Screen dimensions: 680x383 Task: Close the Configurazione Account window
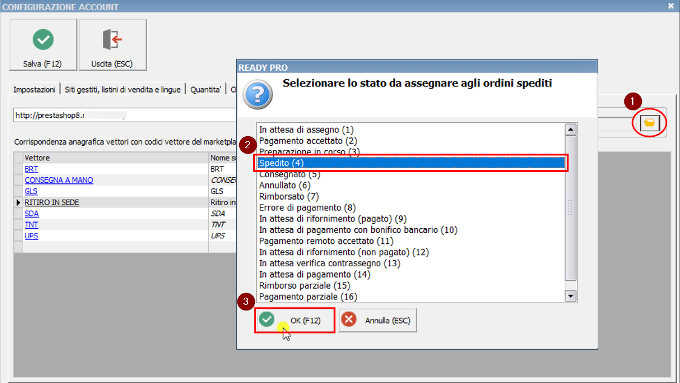click(670, 6)
